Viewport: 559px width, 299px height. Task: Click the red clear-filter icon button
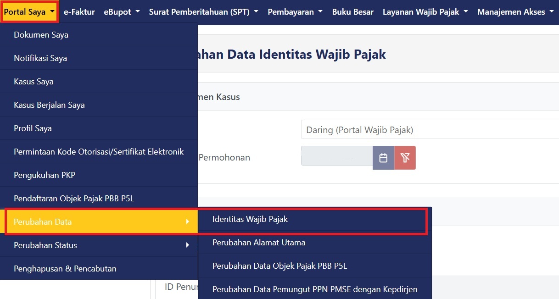tap(405, 158)
